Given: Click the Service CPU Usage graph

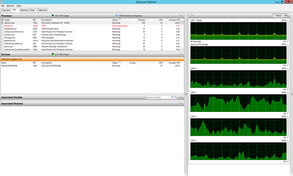Looking at the screenshot, I should [239, 55].
